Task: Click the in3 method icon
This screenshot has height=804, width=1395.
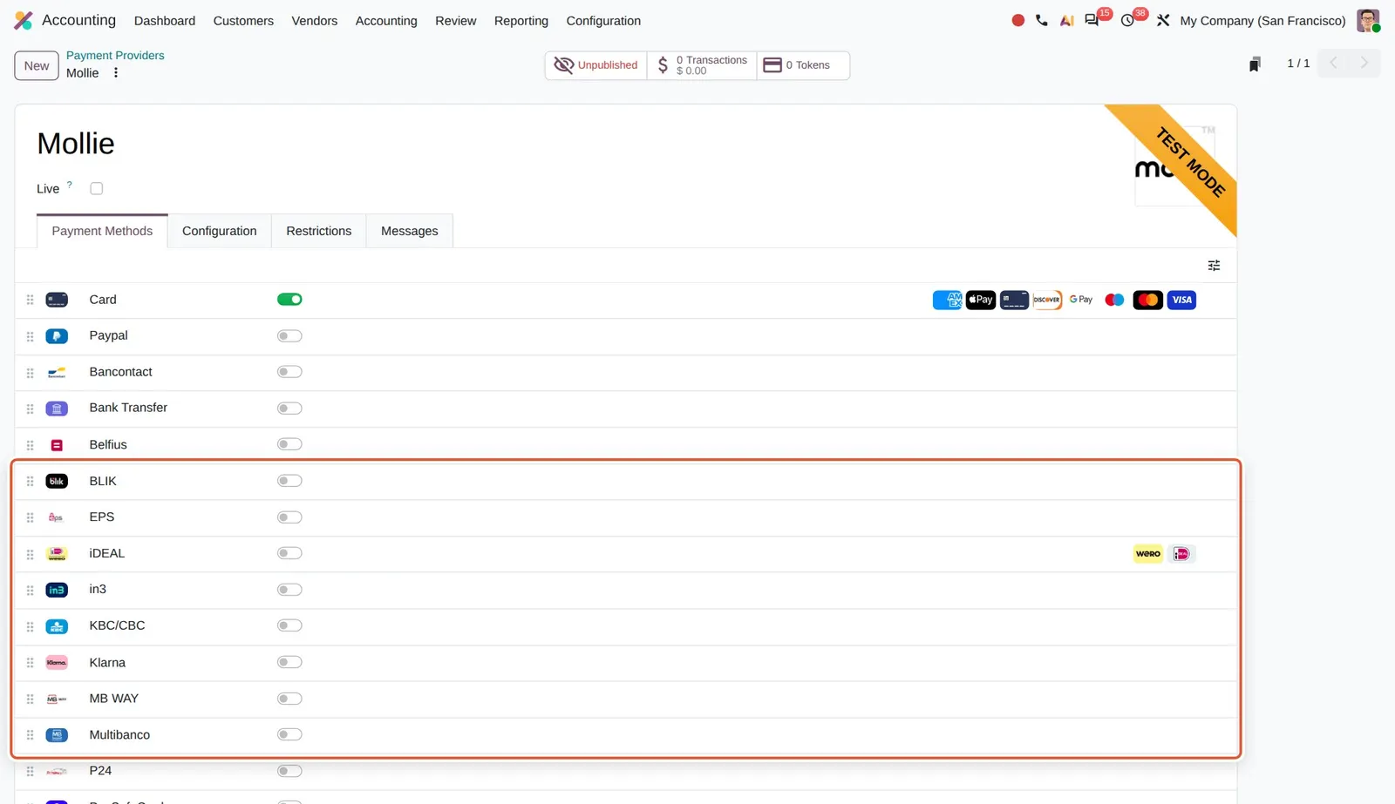Action: (x=57, y=591)
